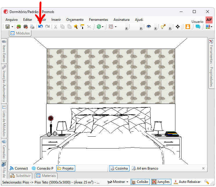The image size is (216, 187).
Task: Open the Materiais panel button
Action: (46, 175)
